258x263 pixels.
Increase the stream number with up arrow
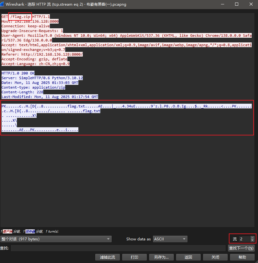pos(252,238)
